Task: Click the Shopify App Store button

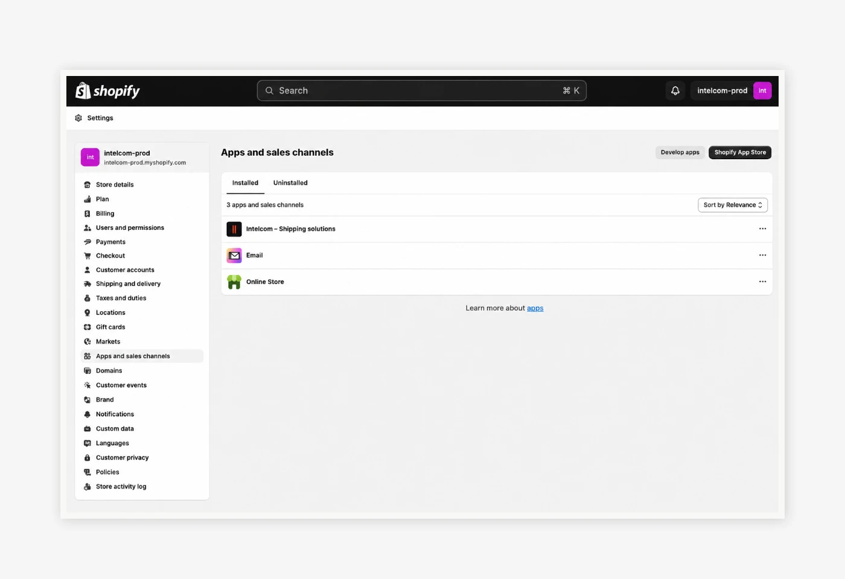Action: click(x=740, y=153)
